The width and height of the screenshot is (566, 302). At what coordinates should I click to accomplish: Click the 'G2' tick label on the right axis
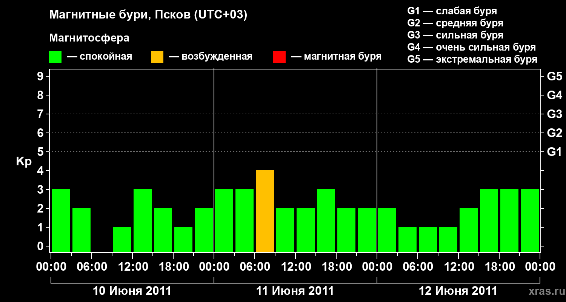(x=554, y=133)
